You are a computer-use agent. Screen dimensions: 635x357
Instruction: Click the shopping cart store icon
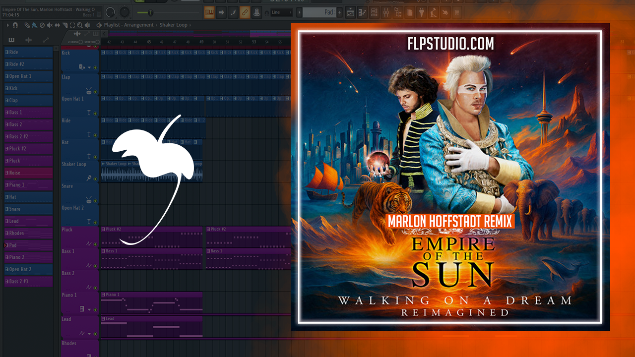pyautogui.click(x=457, y=12)
